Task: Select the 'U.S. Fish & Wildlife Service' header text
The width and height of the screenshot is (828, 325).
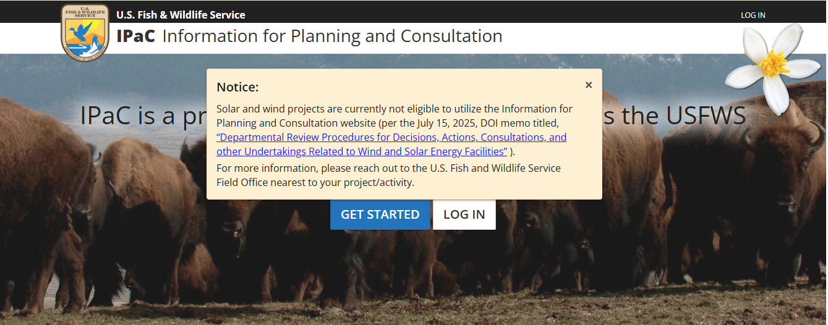Action: click(181, 15)
